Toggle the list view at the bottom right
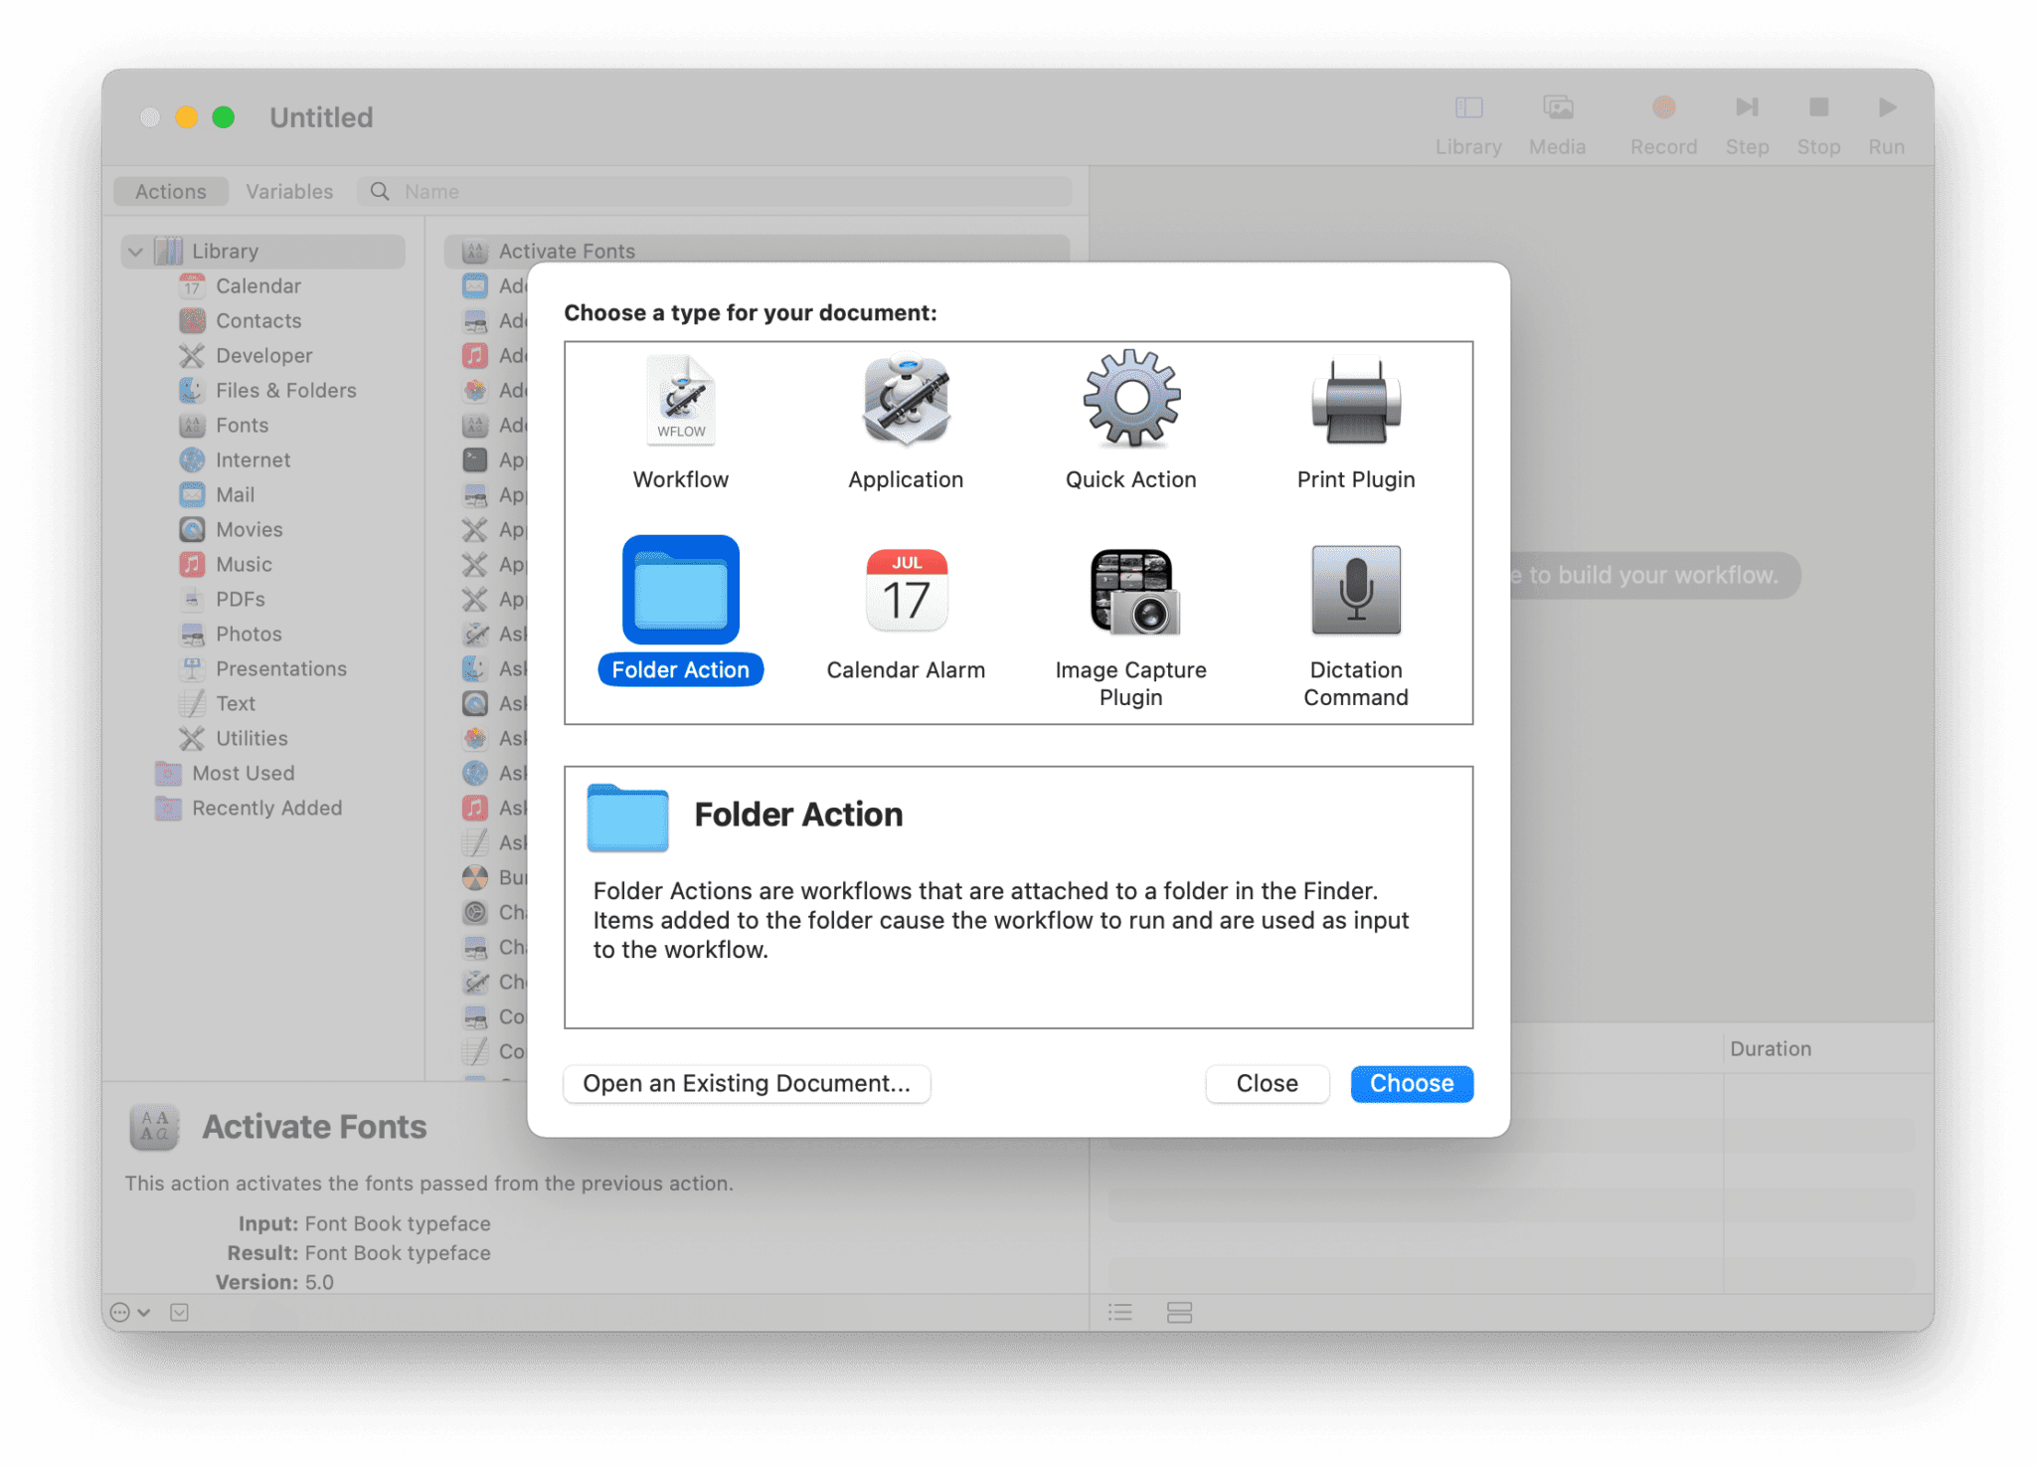The height and width of the screenshot is (1467, 2036). click(x=1119, y=1312)
